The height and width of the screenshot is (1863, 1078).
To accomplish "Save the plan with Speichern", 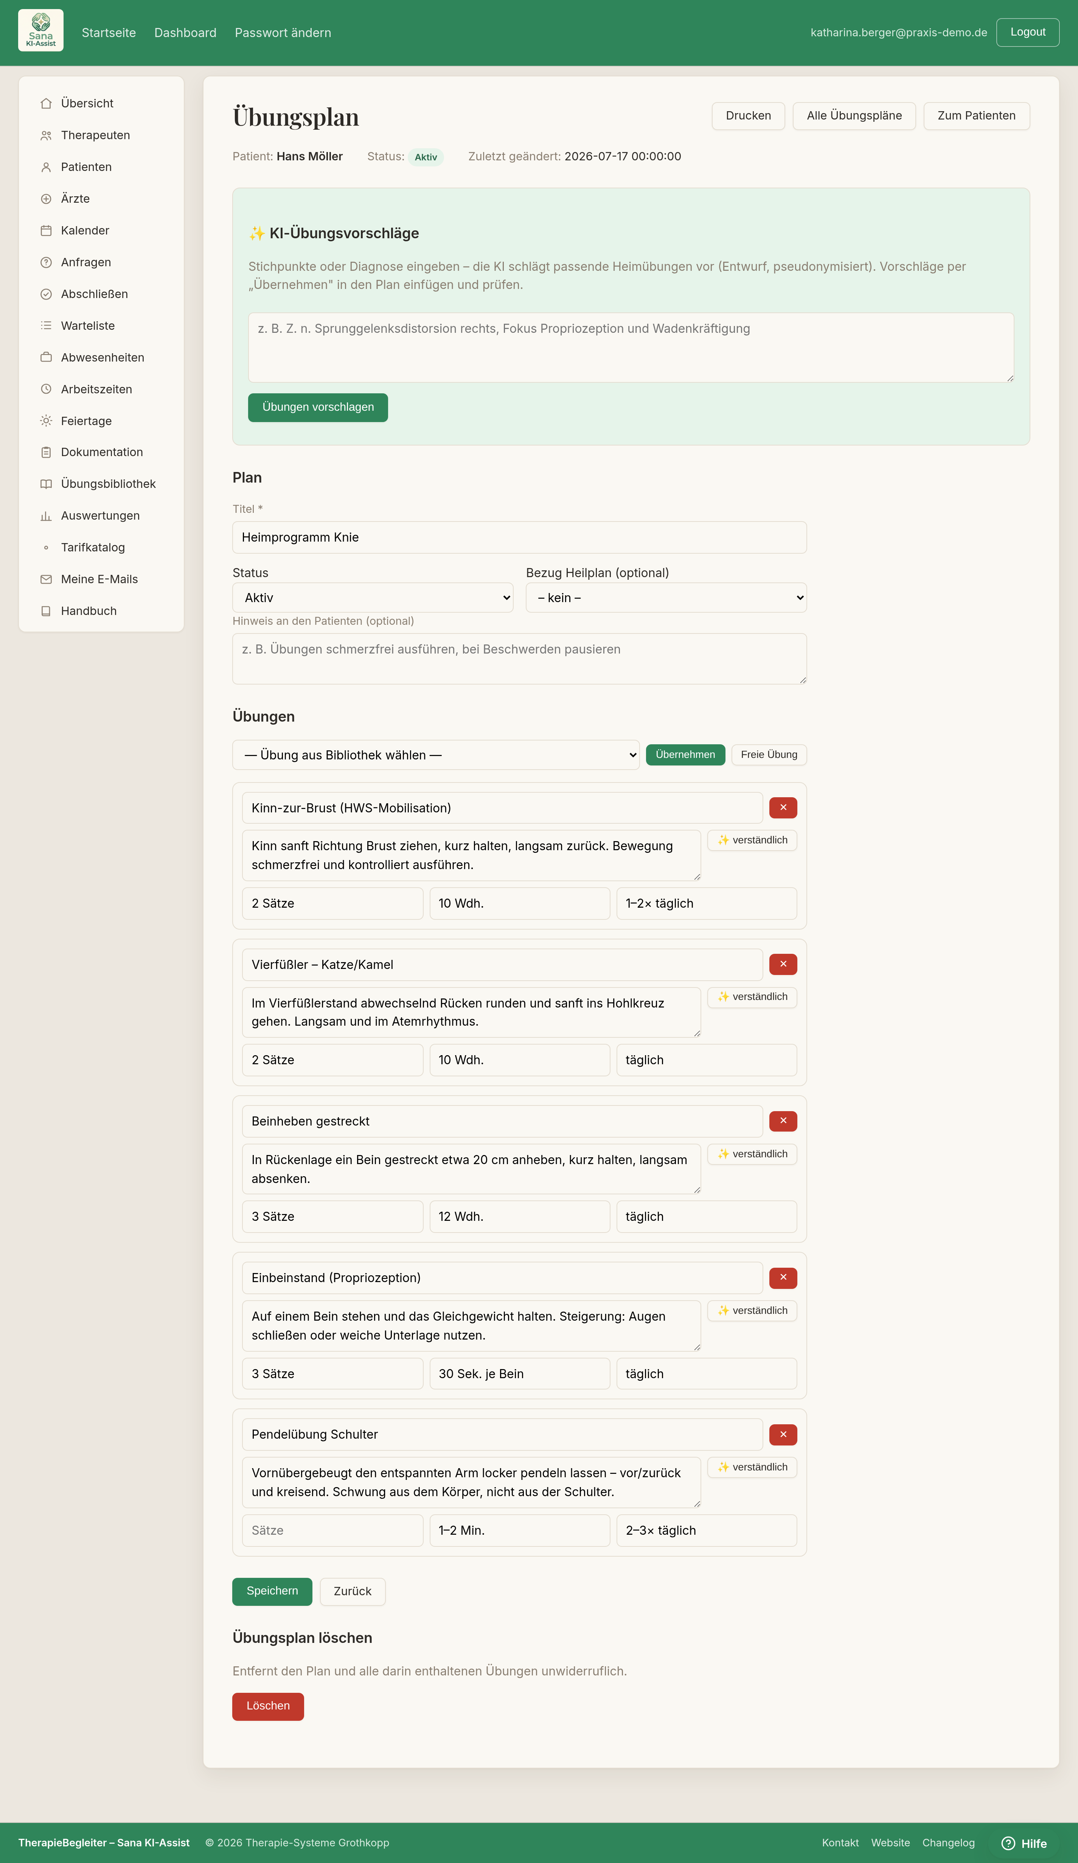I will [272, 1592].
